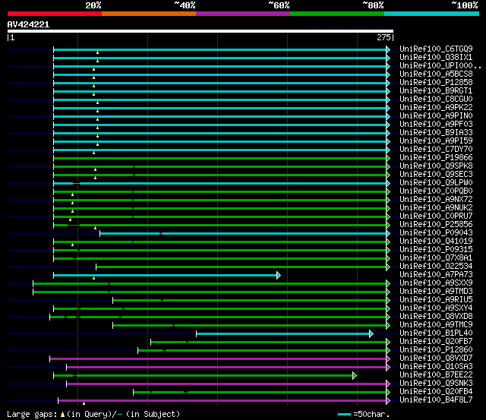Open the UniRef100_B4F8L7 entry

[436, 400]
